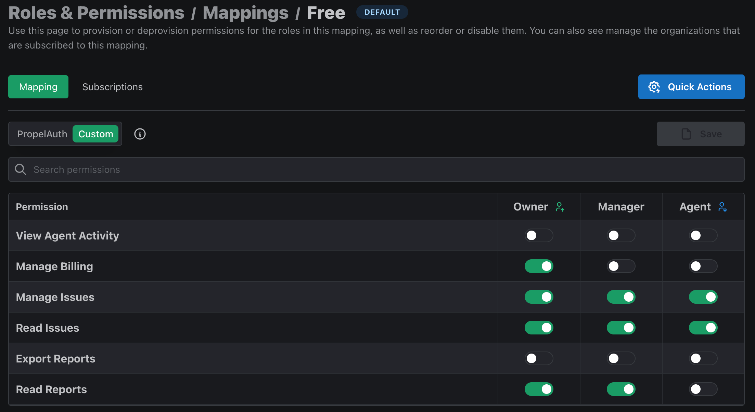The width and height of the screenshot is (755, 412).
Task: Select the PropelAuth mapping option
Action: pyautogui.click(x=42, y=134)
